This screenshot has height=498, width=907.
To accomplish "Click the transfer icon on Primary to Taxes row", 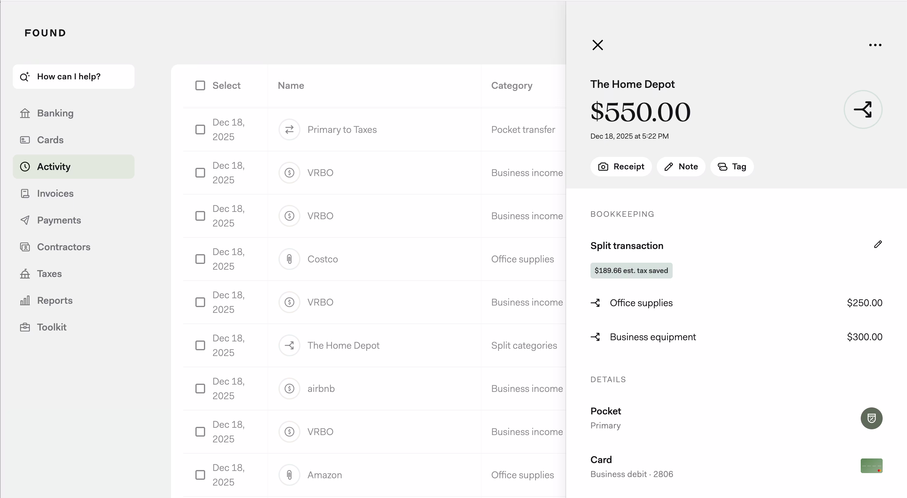I will click(289, 130).
